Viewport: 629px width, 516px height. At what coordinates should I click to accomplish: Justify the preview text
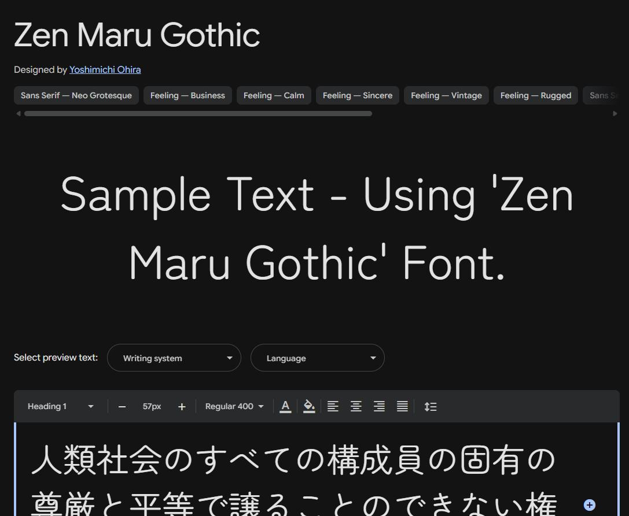click(x=402, y=406)
